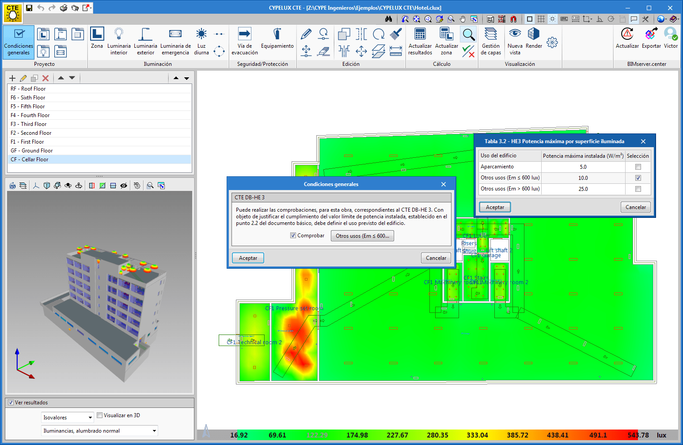Move floor up with small up arrow
Screen dimensions: 683x445
[61, 78]
